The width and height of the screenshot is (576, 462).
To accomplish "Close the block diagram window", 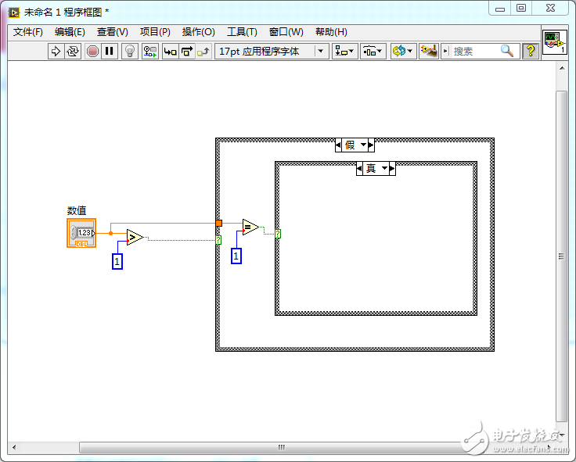I will [550, 8].
